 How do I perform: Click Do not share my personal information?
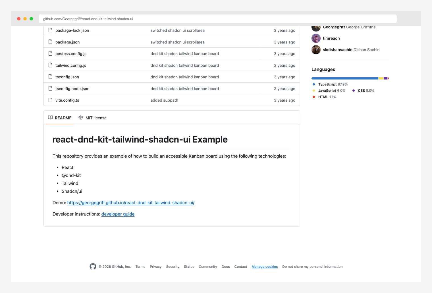click(x=312, y=267)
